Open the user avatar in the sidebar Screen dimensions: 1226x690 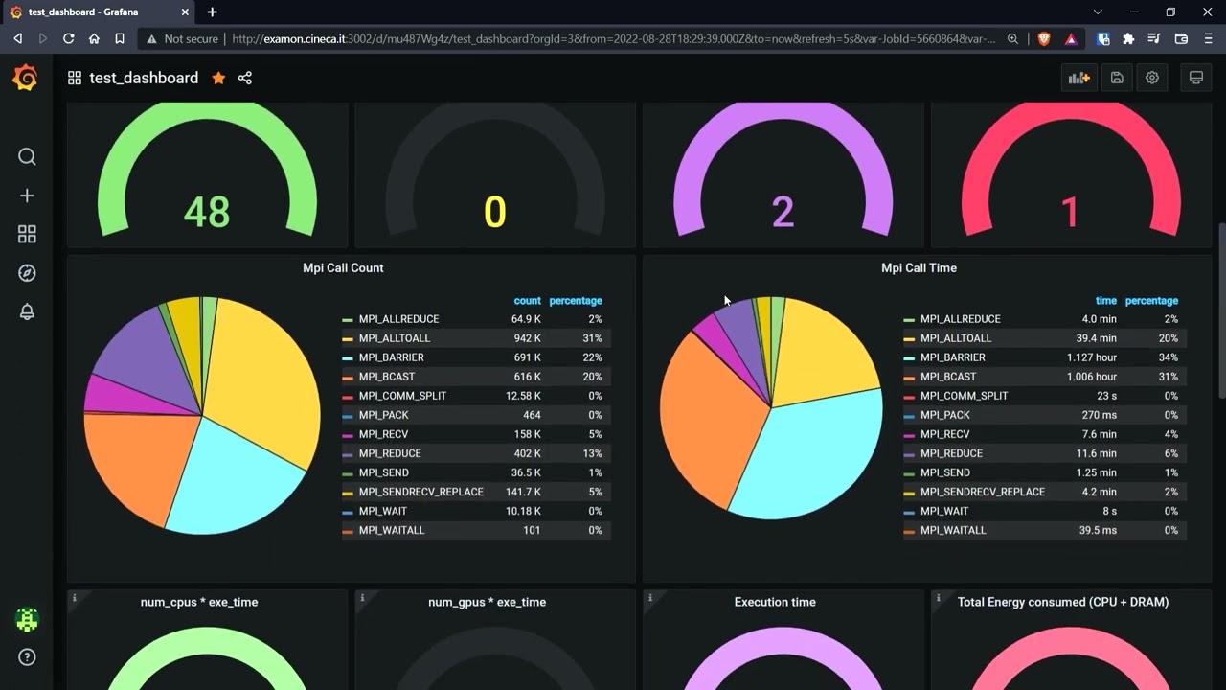(27, 620)
